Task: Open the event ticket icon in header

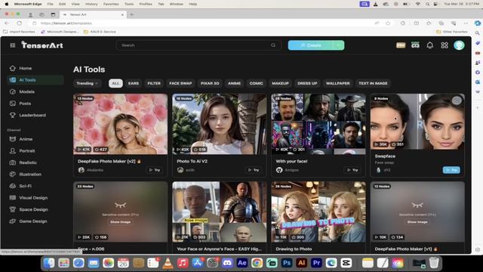Action: click(x=415, y=45)
